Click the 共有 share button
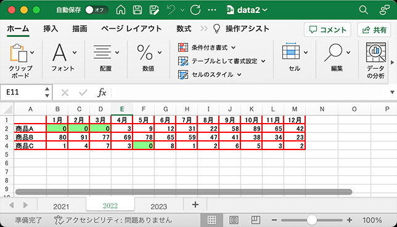The height and width of the screenshot is (227, 397). click(374, 30)
